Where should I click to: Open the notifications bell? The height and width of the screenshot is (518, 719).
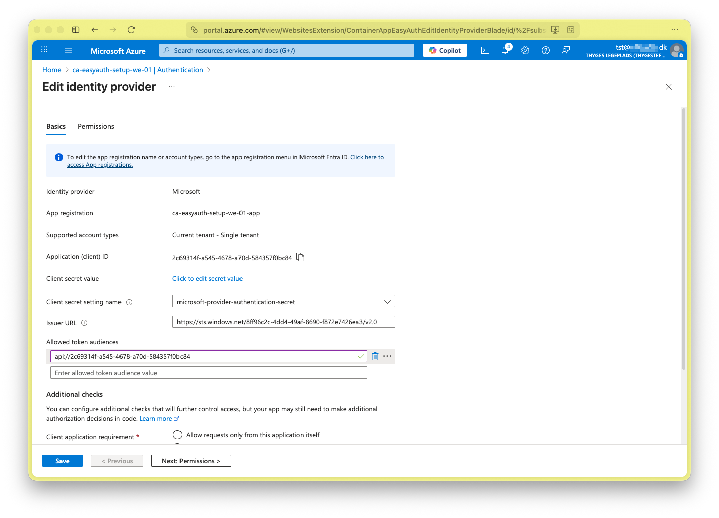[505, 50]
